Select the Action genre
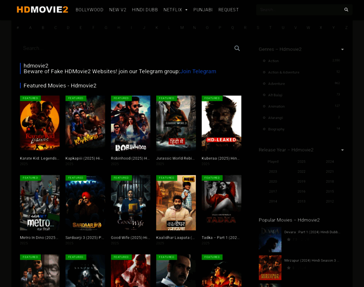This screenshot has width=364, height=287. [273, 61]
